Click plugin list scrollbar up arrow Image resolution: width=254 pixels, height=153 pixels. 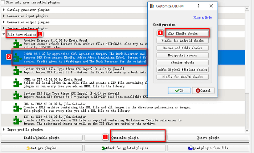click(247, 9)
